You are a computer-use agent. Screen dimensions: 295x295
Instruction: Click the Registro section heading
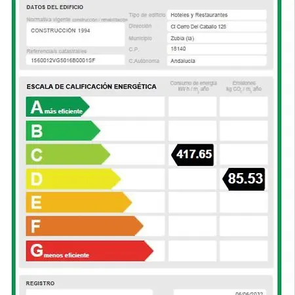(40, 283)
